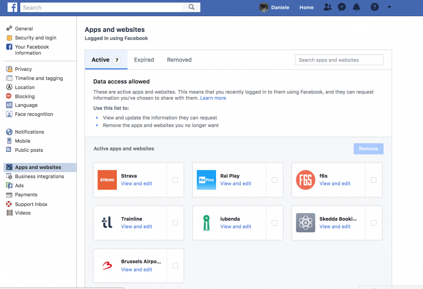Go to Home in top bar
This screenshot has height=289, width=423.
pos(307,7)
